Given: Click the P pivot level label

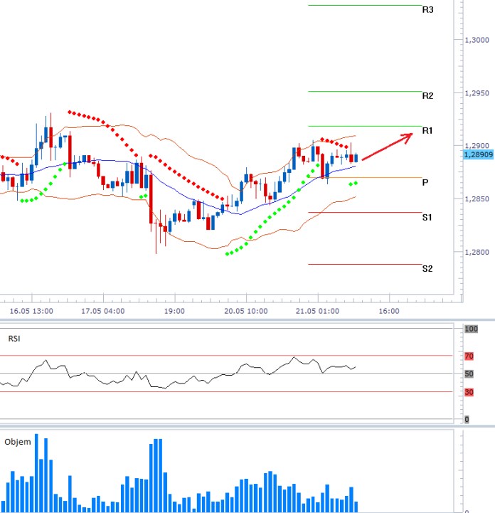Looking at the screenshot, I should click(425, 183).
